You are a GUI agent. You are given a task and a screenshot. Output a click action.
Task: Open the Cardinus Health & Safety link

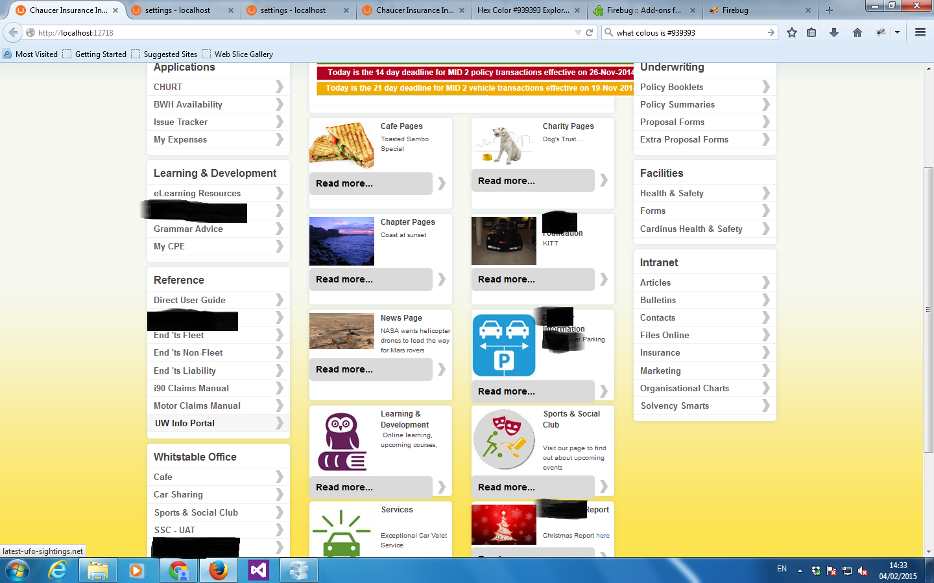coord(691,229)
